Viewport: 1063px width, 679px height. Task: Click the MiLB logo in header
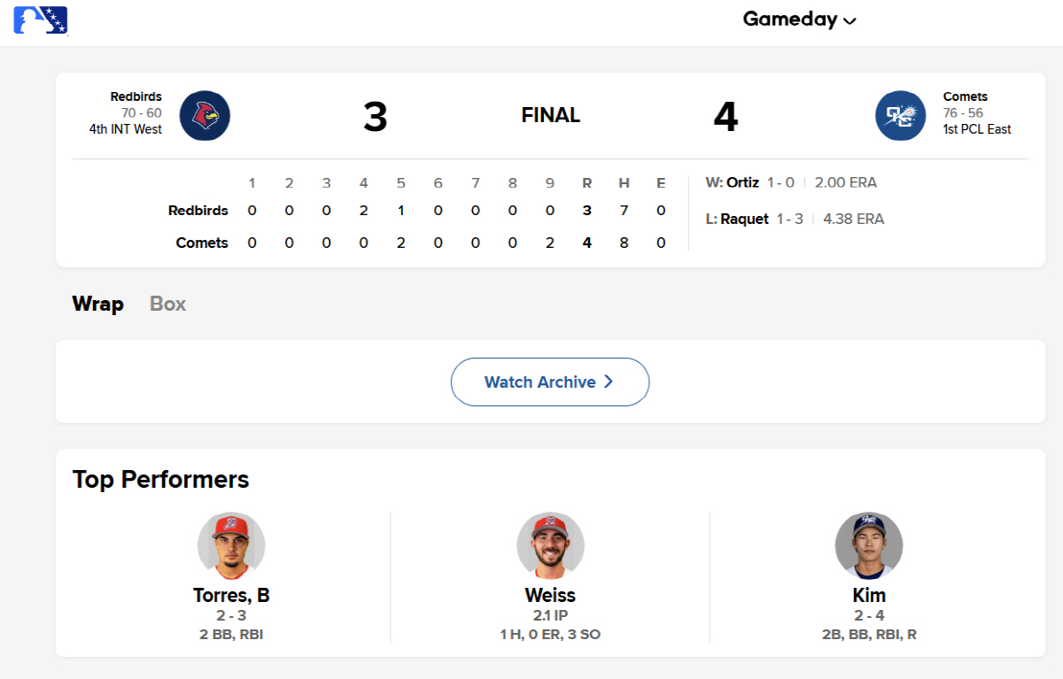tap(41, 19)
